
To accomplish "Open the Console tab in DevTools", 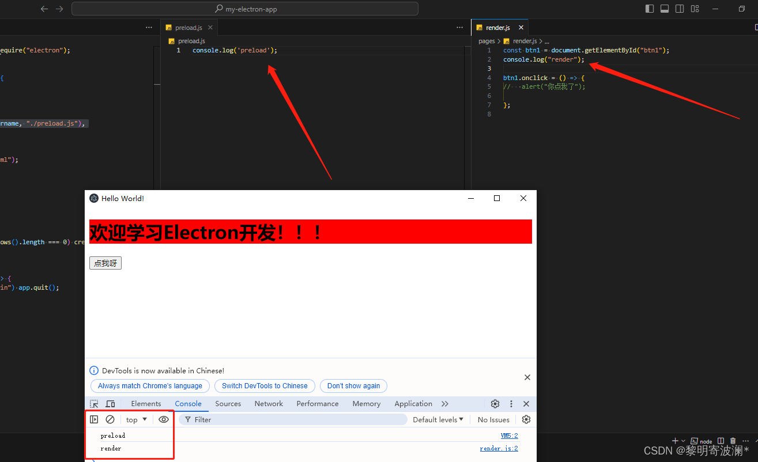I will click(x=188, y=404).
